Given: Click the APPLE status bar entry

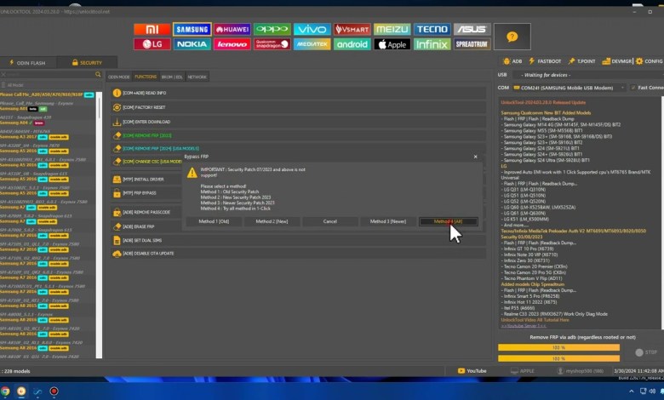Looking at the screenshot, I should click(523, 371).
